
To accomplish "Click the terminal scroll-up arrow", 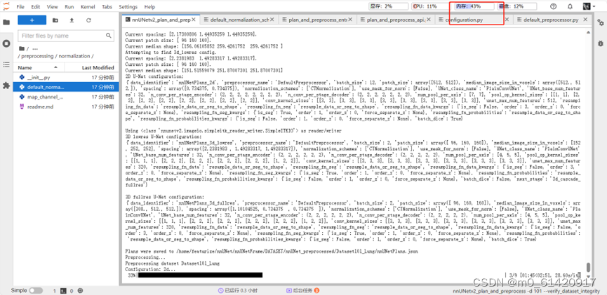I will click(x=588, y=32).
